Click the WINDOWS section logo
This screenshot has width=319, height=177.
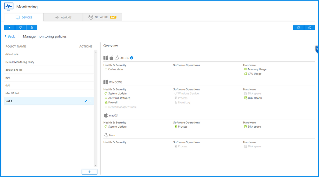106,82
